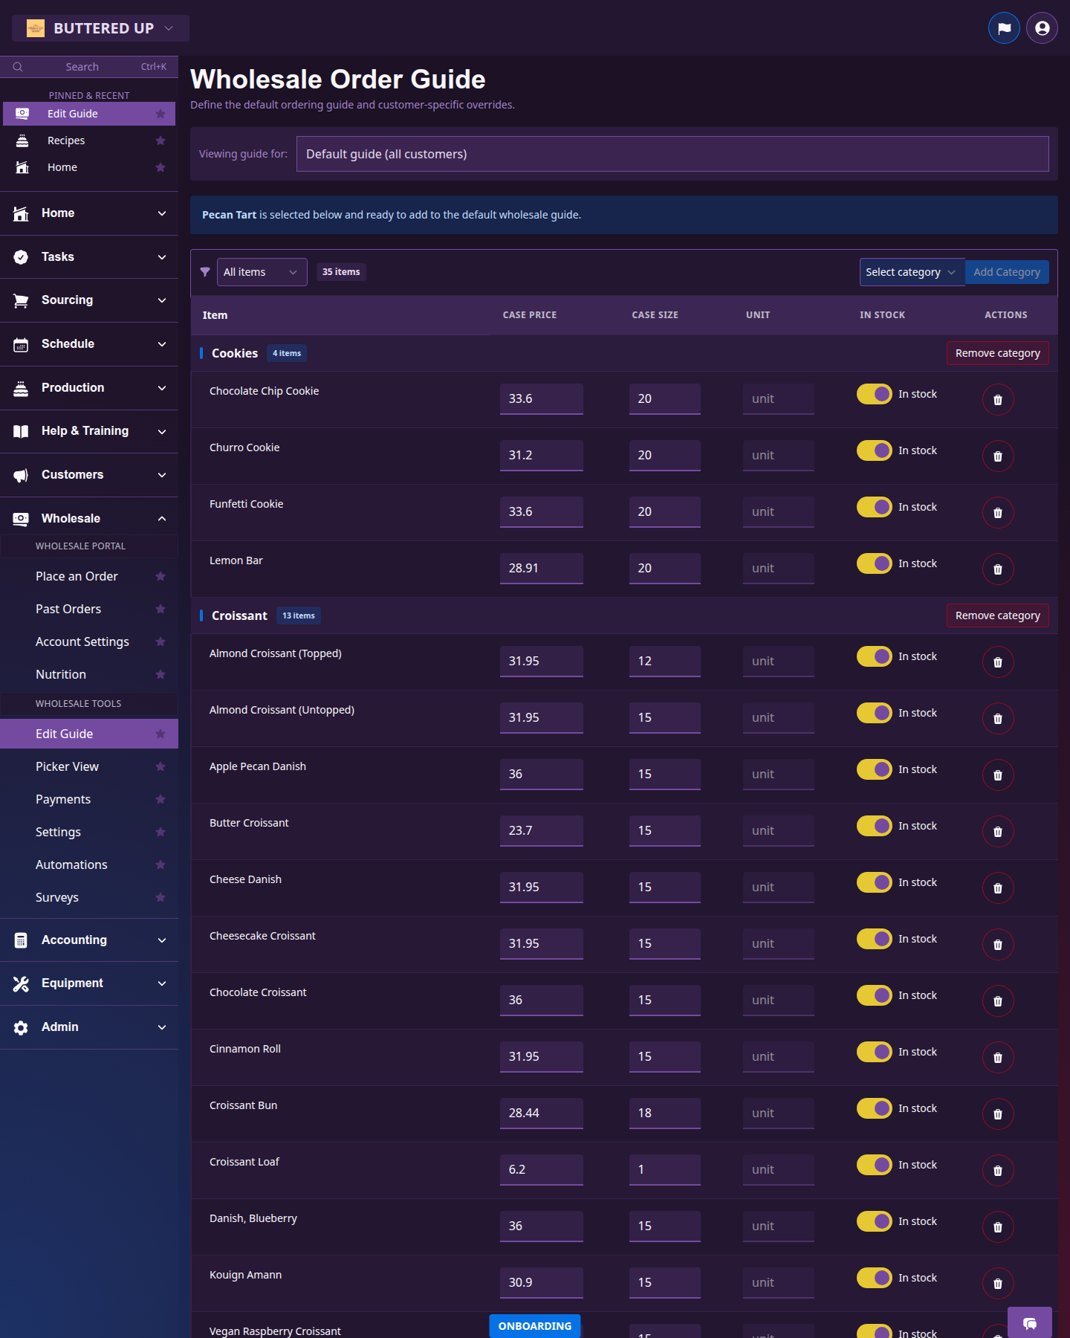Delete the Cheese Danish row
1070x1338 pixels.
point(998,888)
